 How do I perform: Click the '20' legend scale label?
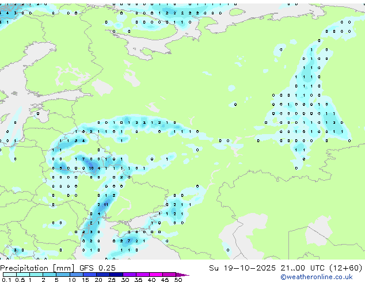coord(98,280)
